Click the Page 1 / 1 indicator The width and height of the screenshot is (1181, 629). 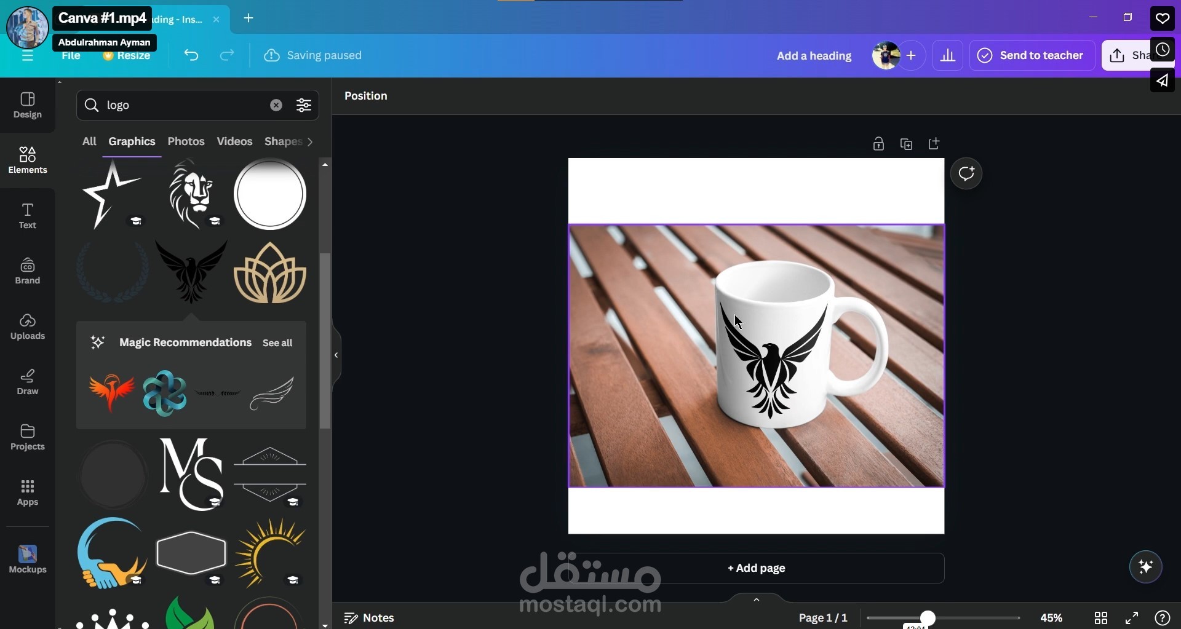[823, 618]
